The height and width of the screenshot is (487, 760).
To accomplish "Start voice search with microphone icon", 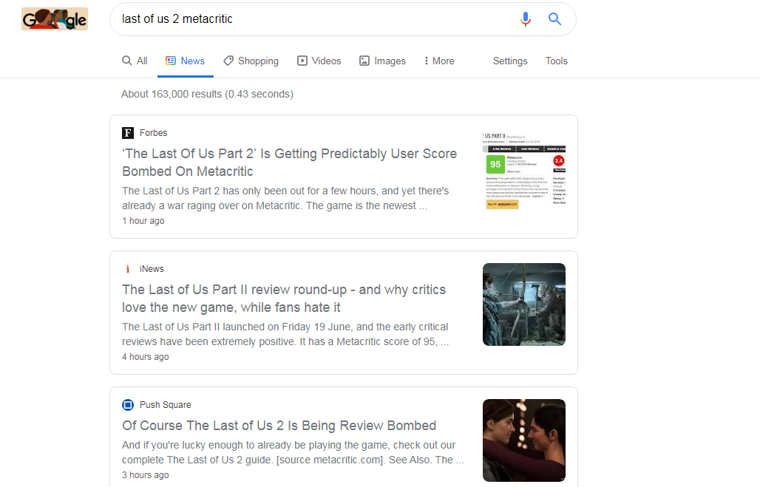I will tap(526, 19).
